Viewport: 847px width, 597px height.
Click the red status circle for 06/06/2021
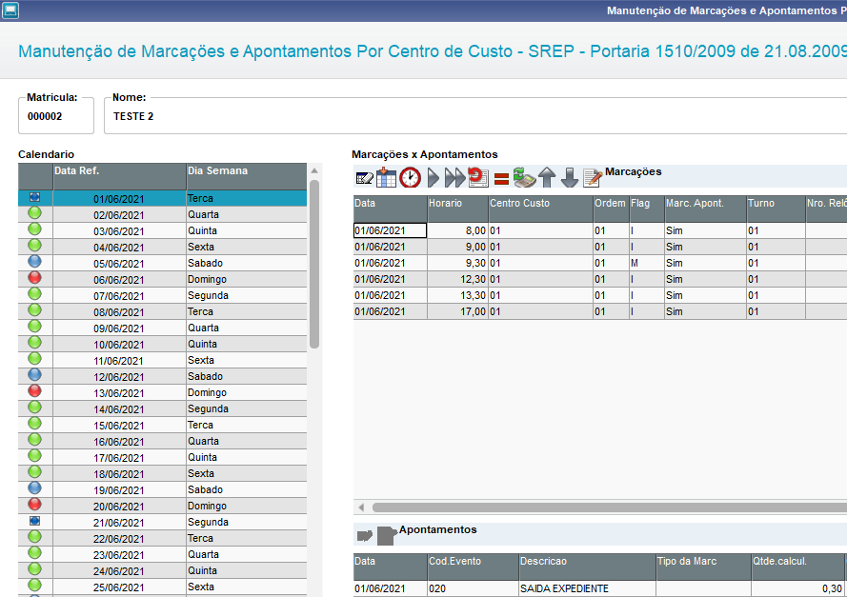click(34, 277)
